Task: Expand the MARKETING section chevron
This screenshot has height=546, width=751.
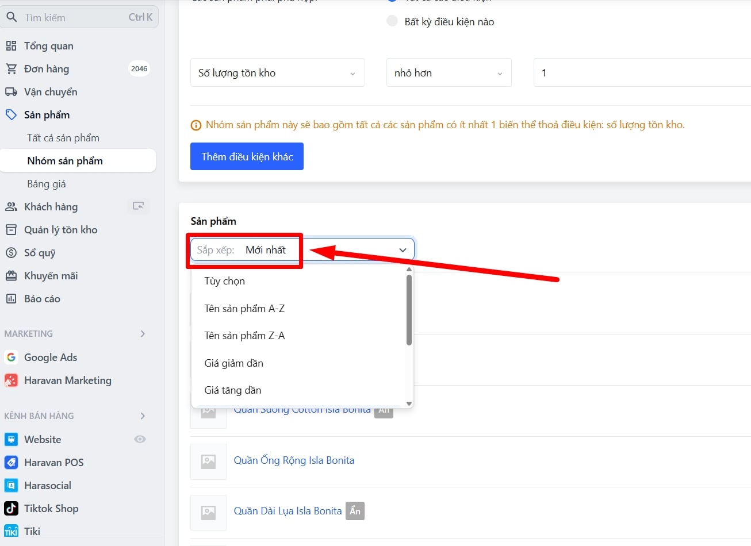Action: (x=143, y=334)
